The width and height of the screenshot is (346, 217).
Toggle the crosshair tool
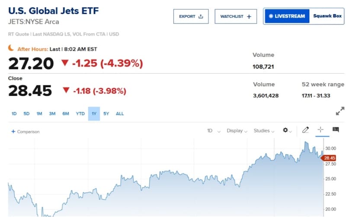pyautogui.click(x=320, y=130)
